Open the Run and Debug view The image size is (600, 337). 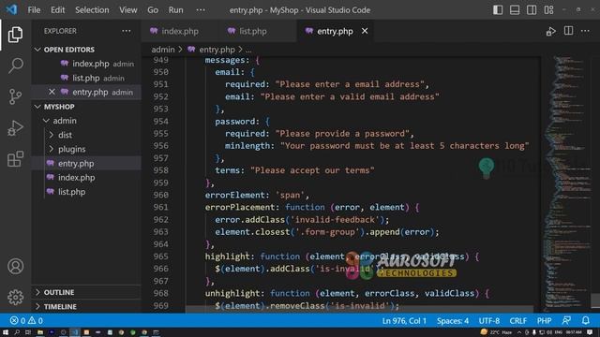[x=15, y=127]
